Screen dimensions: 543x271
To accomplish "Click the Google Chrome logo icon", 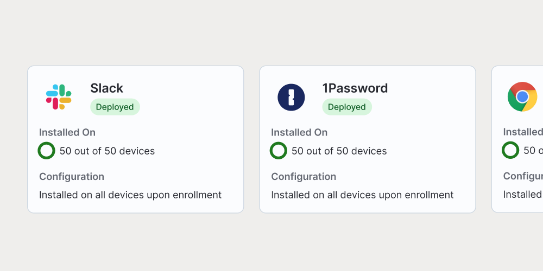I will [522, 97].
